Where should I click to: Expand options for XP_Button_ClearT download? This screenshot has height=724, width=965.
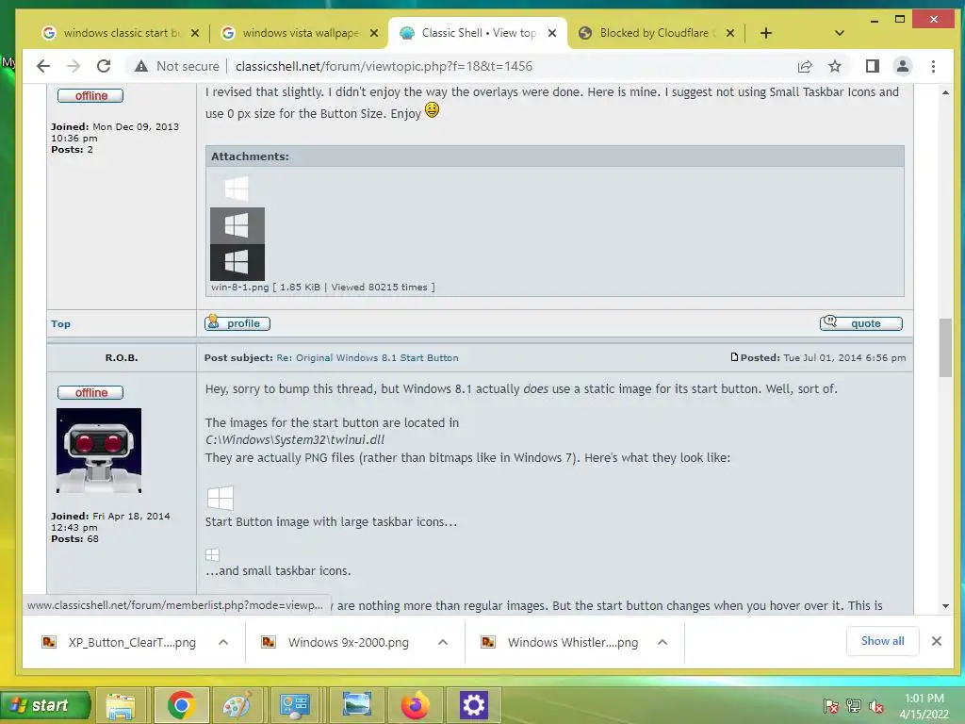[223, 642]
